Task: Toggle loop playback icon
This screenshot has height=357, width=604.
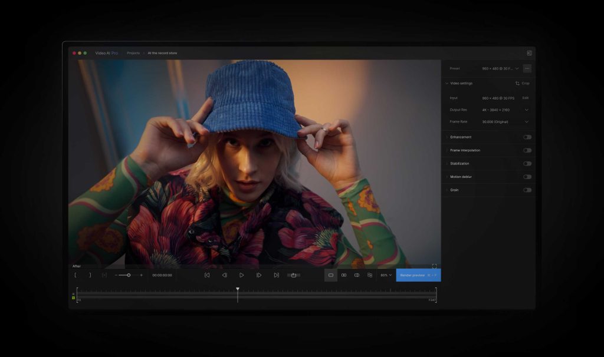Action: pos(294,275)
